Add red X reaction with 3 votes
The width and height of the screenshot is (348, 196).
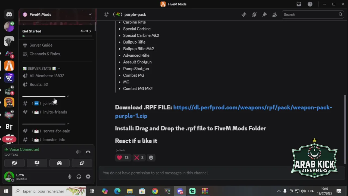click(139, 158)
